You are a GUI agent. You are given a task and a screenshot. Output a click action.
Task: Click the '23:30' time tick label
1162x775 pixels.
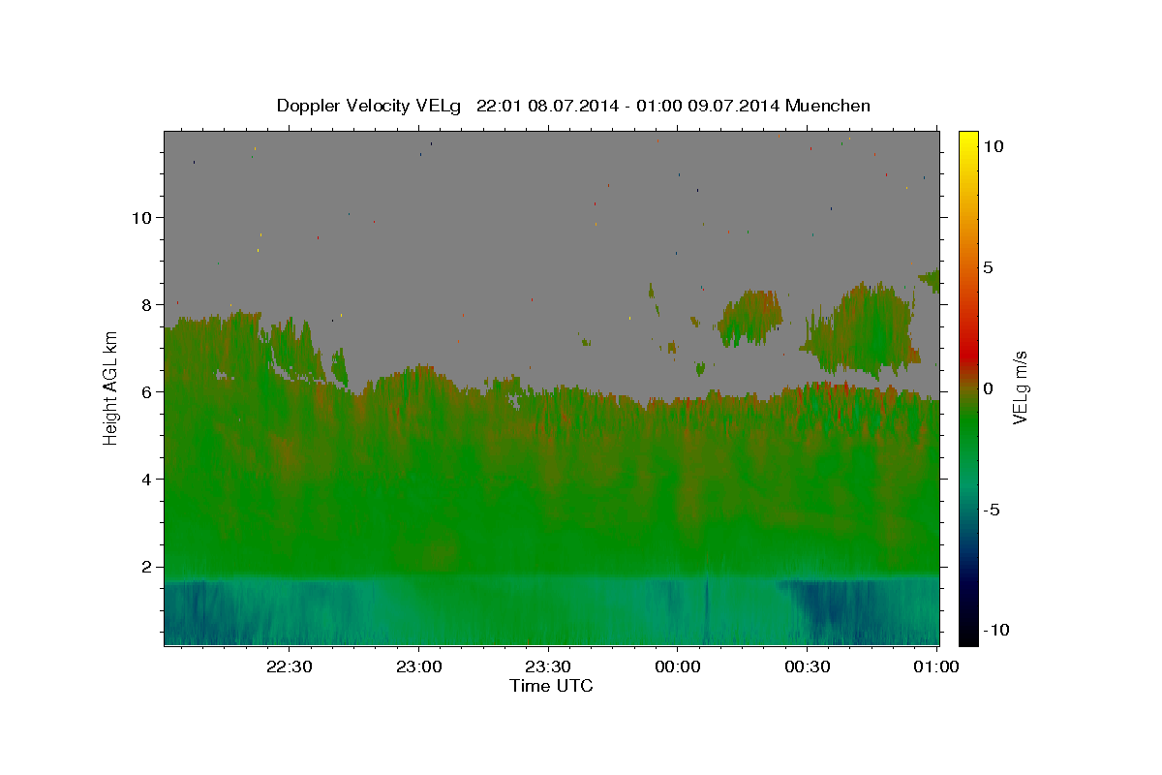[548, 667]
